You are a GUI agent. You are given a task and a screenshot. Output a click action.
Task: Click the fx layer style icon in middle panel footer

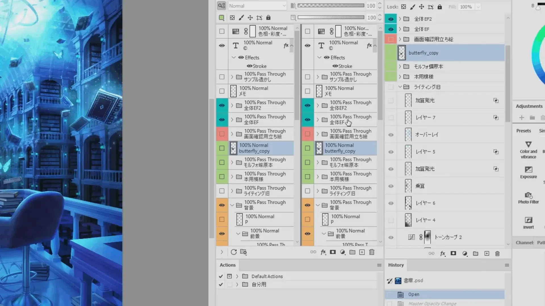[x=323, y=252]
